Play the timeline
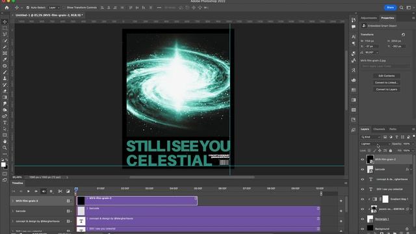416x234 pixels. (x=29, y=191)
